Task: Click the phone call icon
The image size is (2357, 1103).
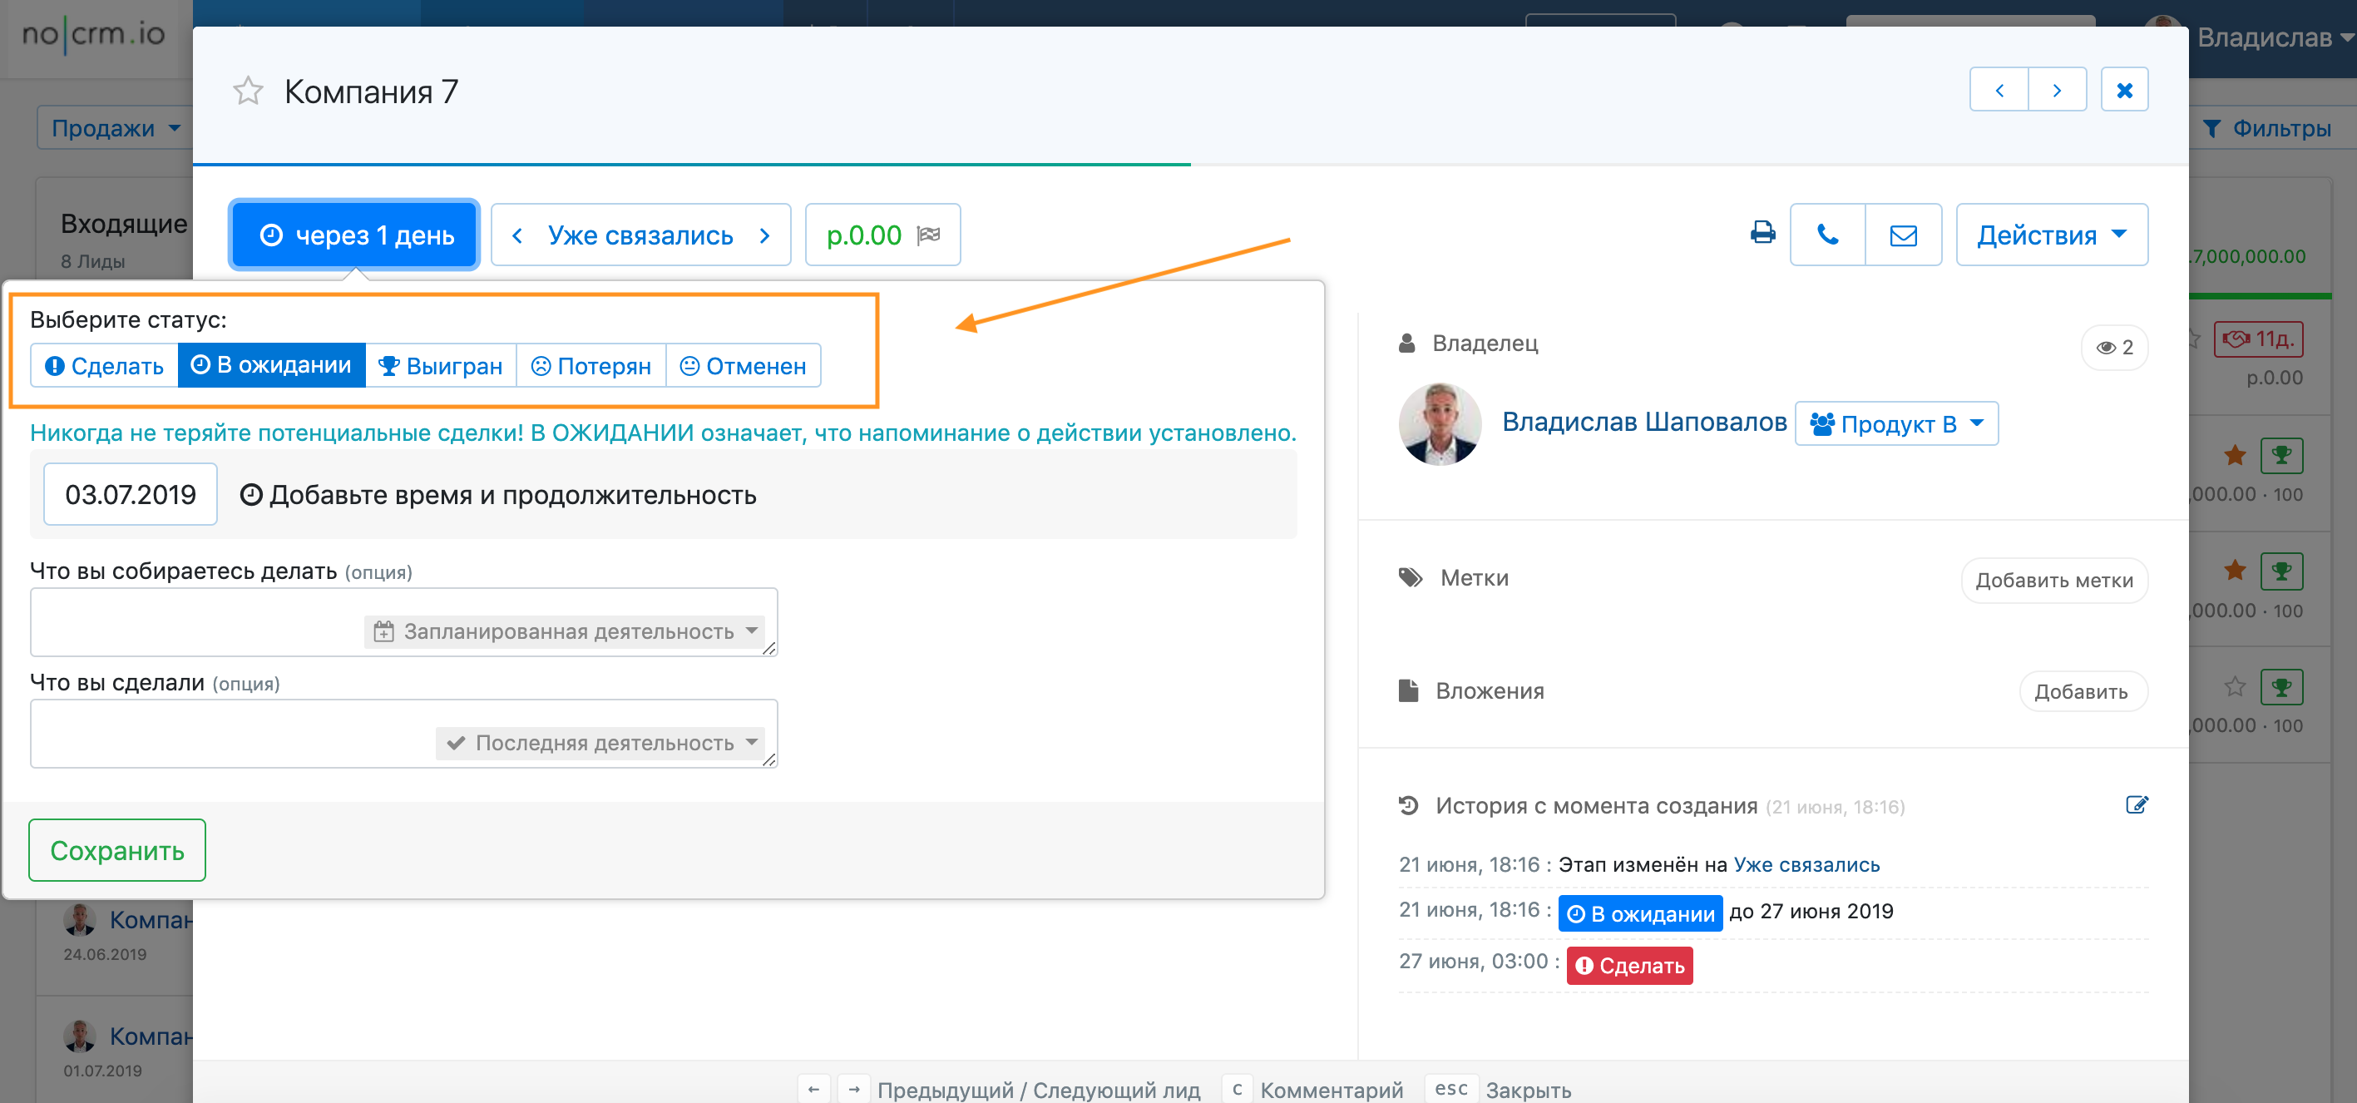Action: pyautogui.click(x=1827, y=235)
